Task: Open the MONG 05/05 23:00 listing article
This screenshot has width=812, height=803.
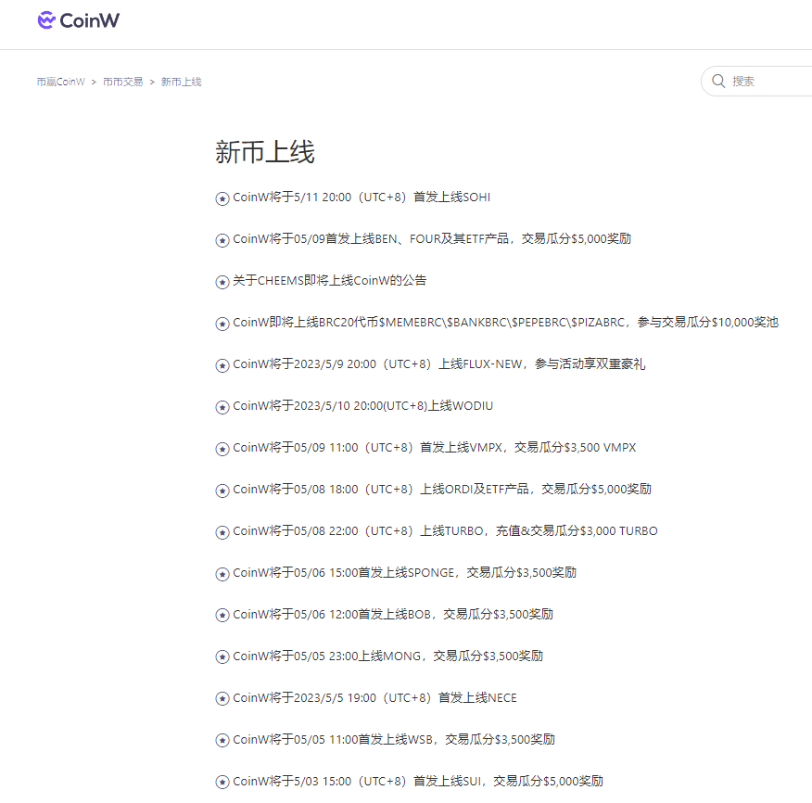Action: coord(387,656)
